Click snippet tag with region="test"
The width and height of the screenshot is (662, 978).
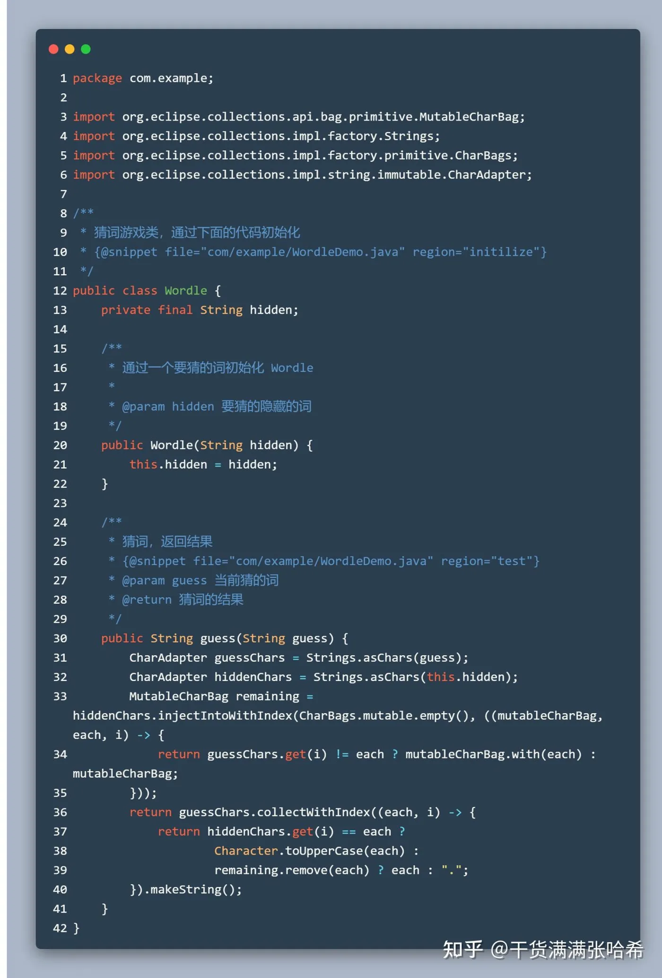click(x=331, y=561)
